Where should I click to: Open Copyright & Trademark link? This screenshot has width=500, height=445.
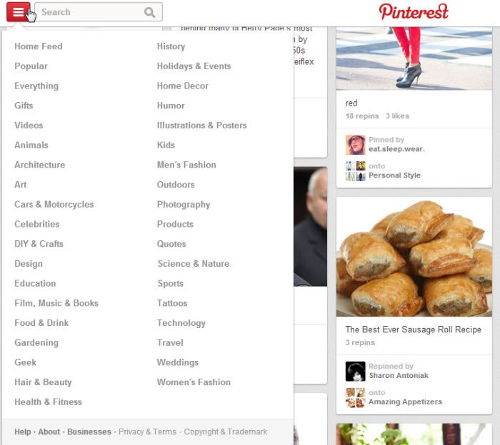tap(226, 432)
